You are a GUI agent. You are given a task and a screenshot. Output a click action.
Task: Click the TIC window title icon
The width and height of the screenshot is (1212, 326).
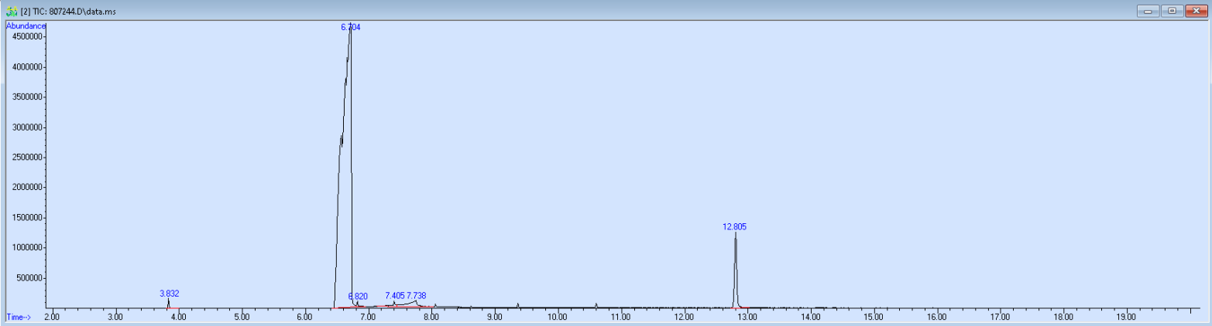12,11
